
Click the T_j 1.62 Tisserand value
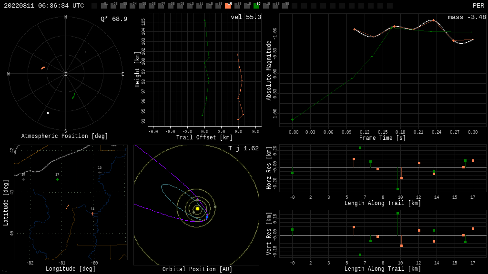click(x=243, y=149)
